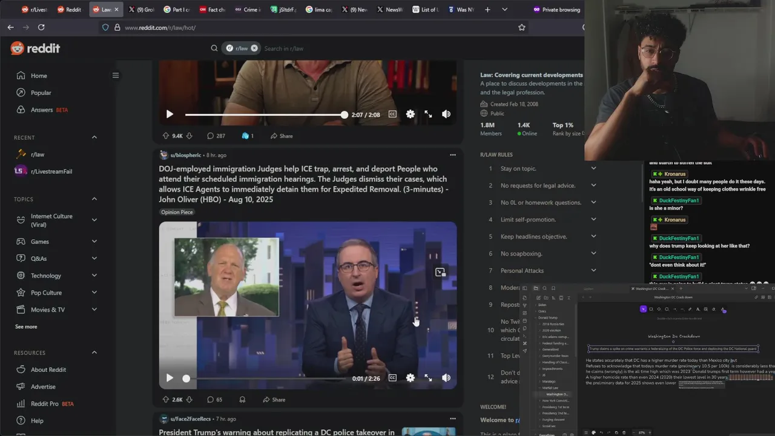Collapse the TOPICS section

click(x=94, y=199)
